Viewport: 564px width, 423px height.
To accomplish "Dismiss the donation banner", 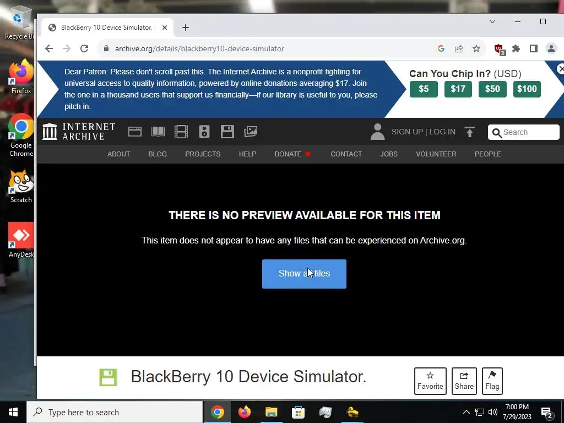I will tap(560, 69).
